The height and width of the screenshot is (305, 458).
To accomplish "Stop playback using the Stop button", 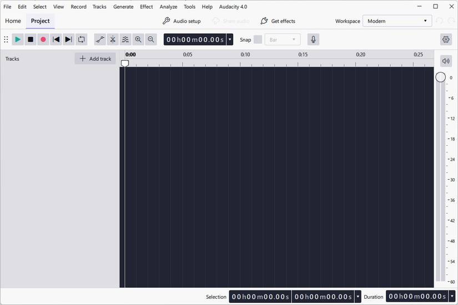I will click(x=31, y=39).
